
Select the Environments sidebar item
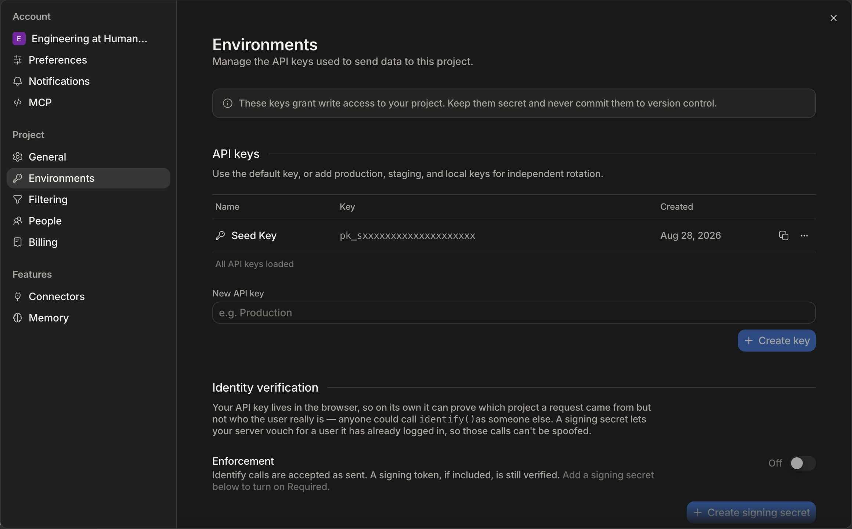89,178
